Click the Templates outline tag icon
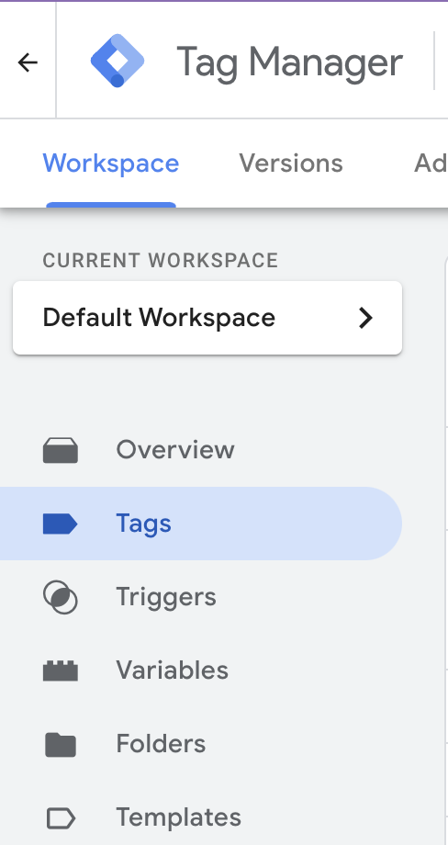The width and height of the screenshot is (448, 845). pos(61,818)
